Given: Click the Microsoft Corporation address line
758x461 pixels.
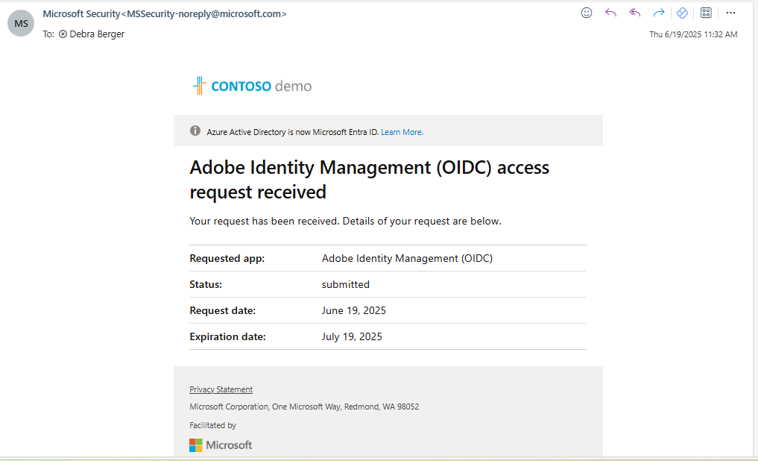Looking at the screenshot, I should tap(304, 407).
